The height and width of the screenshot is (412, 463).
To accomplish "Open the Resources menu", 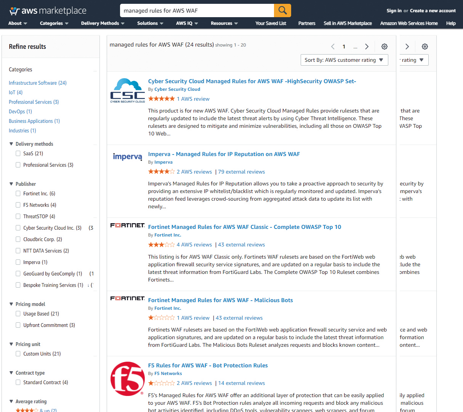I will (x=224, y=23).
